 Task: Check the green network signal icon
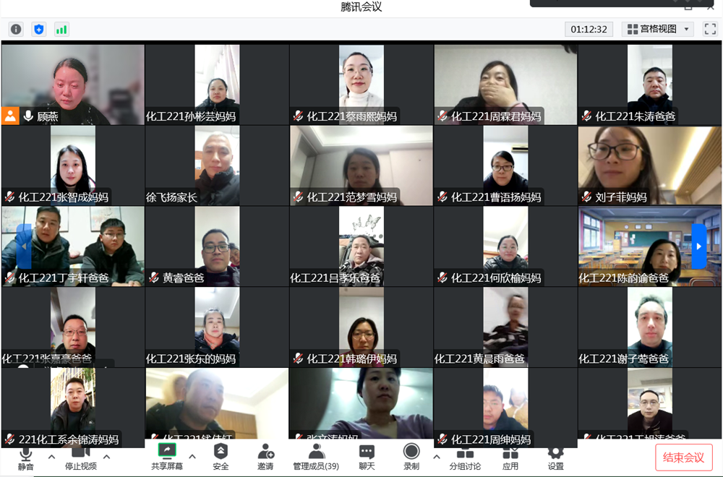point(61,30)
